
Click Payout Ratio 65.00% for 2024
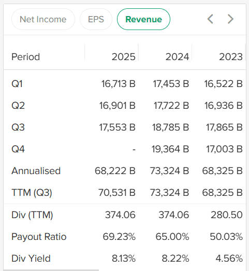[172, 237]
